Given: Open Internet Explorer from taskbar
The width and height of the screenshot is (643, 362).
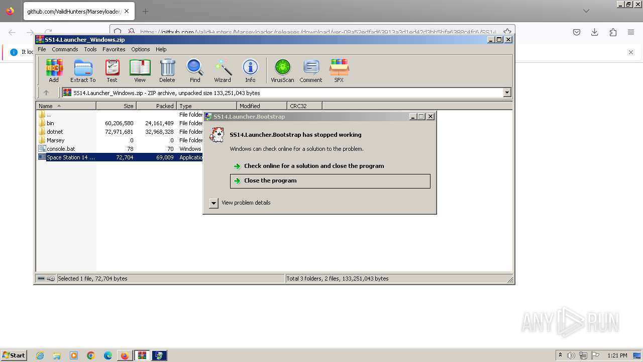Looking at the screenshot, I should click(x=40, y=355).
